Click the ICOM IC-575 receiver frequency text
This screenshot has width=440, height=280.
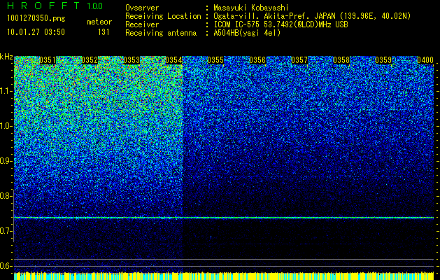(281, 24)
